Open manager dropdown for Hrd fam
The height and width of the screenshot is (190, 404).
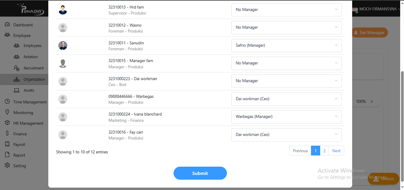286,10
